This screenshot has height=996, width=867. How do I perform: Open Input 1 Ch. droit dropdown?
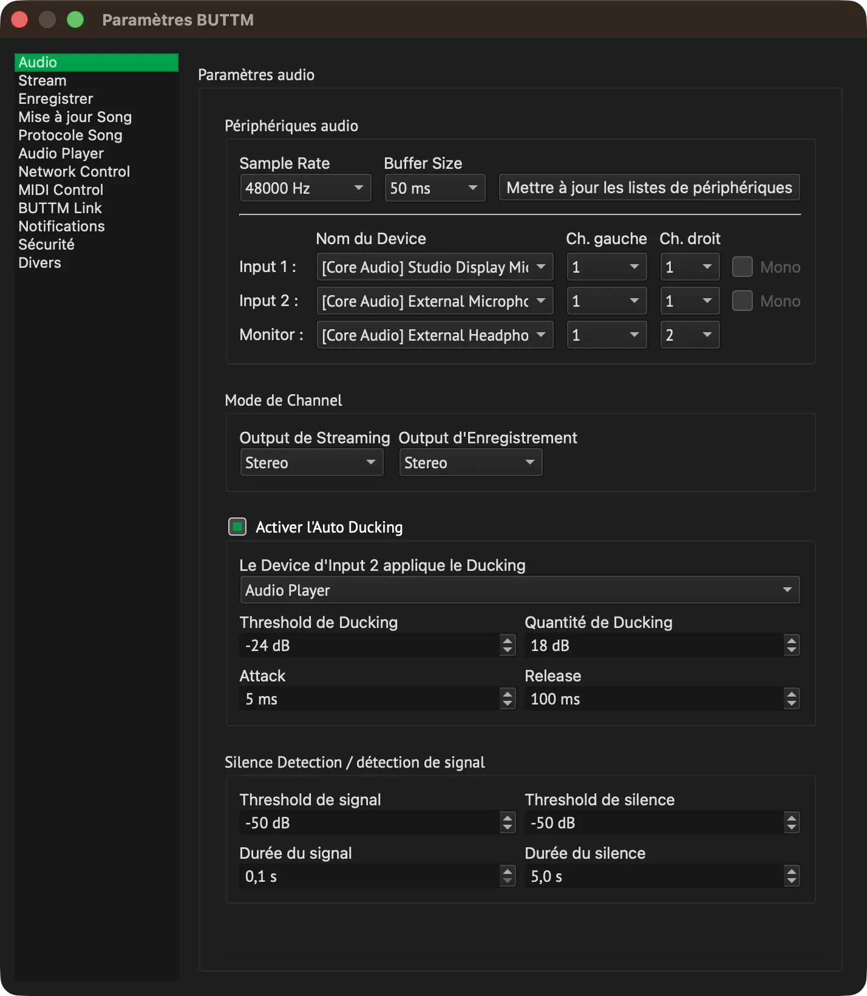[x=690, y=267]
